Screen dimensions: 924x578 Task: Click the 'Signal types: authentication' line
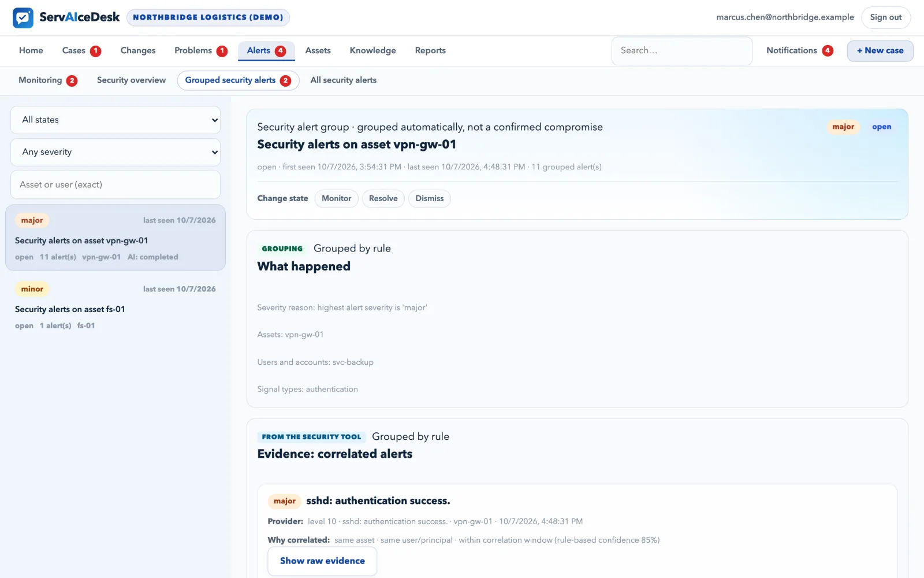[x=307, y=390]
